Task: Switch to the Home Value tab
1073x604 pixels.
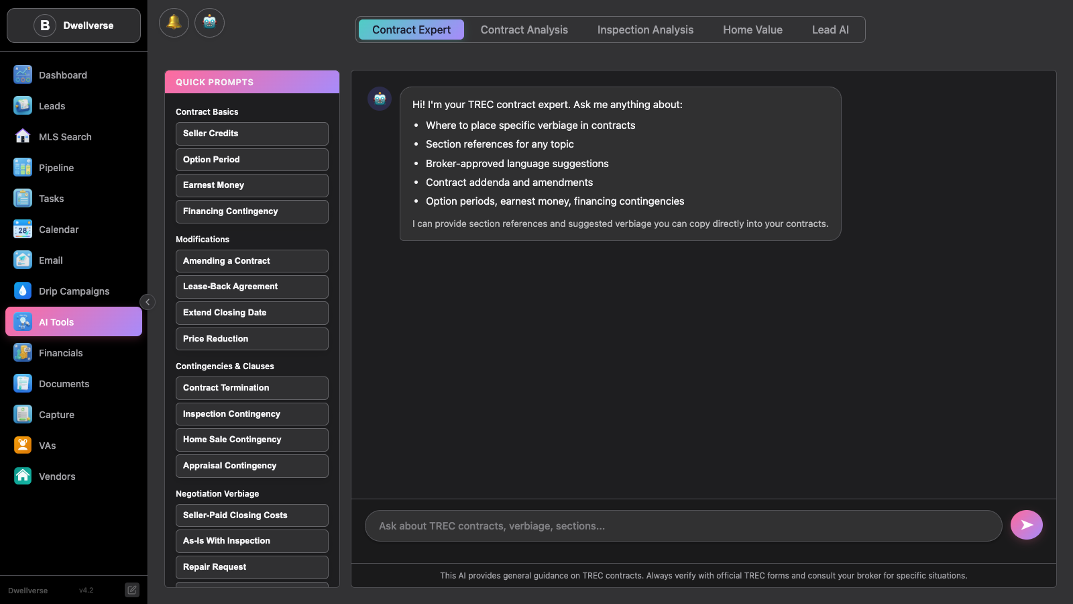Action: pos(752,30)
